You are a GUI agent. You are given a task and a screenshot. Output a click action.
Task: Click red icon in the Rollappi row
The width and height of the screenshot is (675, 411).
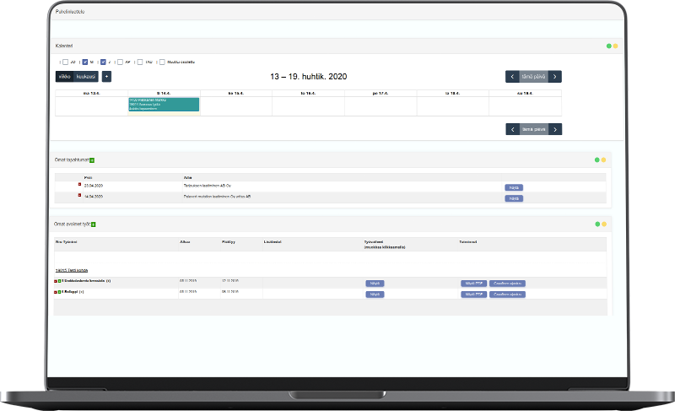pos(56,292)
